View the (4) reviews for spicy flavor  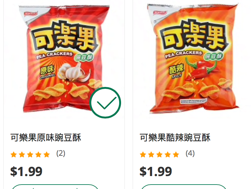(x=190, y=154)
